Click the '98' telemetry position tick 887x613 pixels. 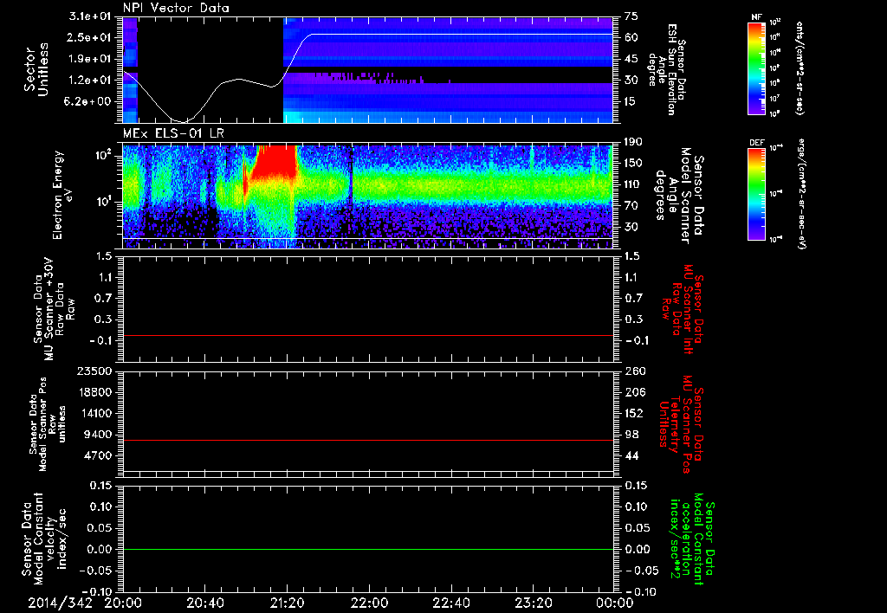[631, 435]
